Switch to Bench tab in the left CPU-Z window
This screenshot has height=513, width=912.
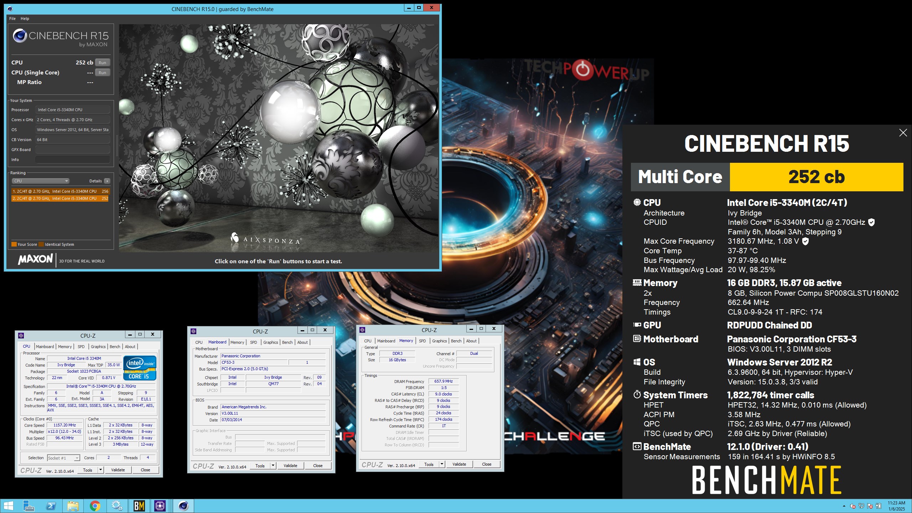[x=115, y=347]
